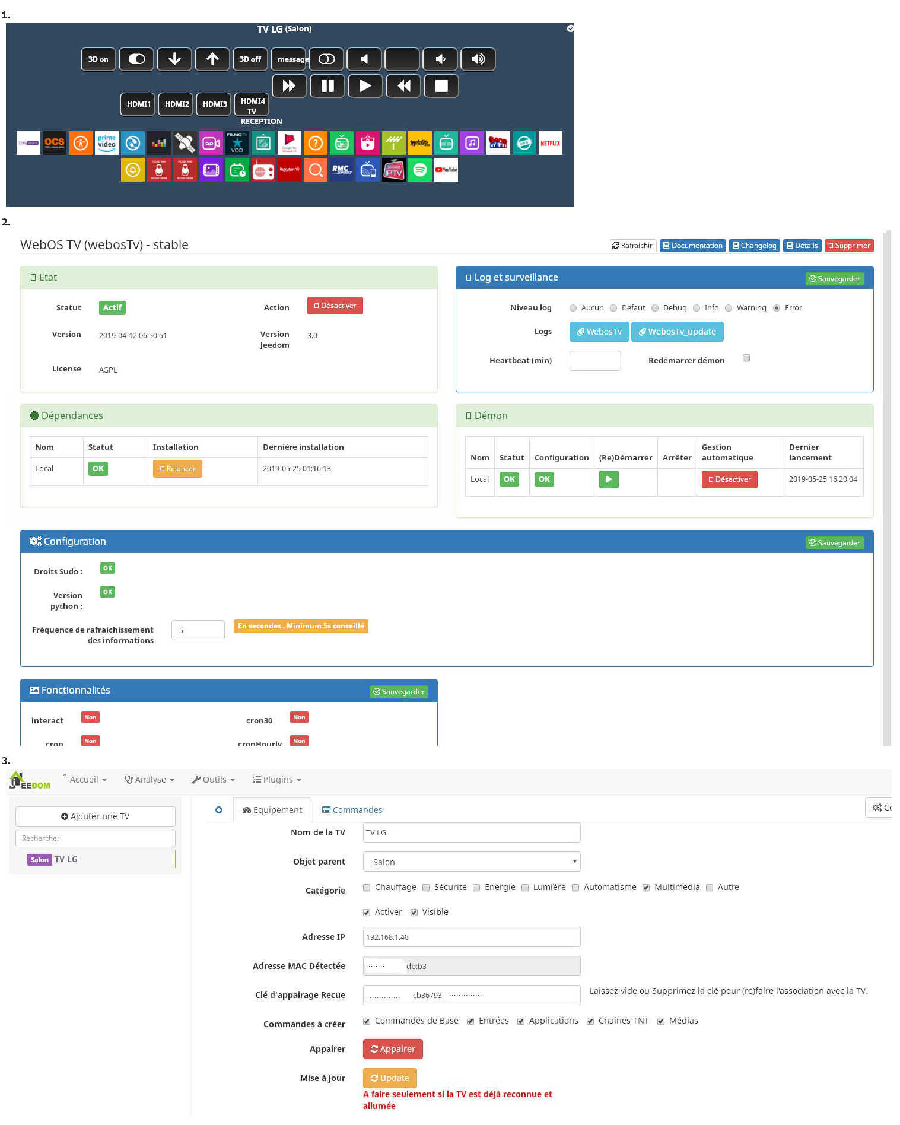Open the FilmoTV VOD app tile
Screen dimensions: 900x1125
(237, 143)
